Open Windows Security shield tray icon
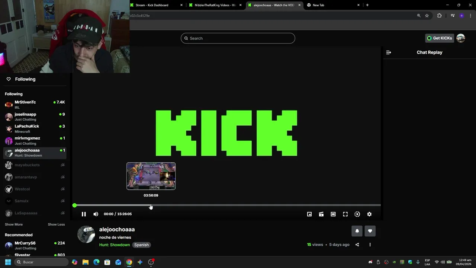The image size is (476, 268). 410,262
